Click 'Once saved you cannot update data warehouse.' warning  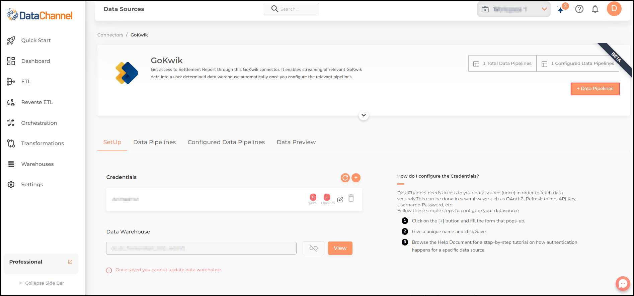[169, 270]
